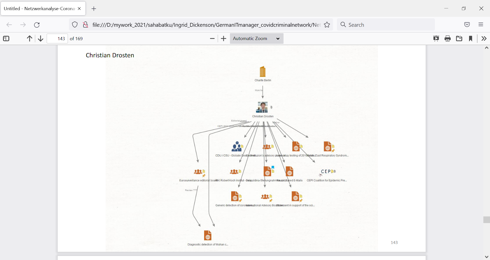The width and height of the screenshot is (490, 260).
Task: Click the vertical scrollbar thumb
Action: (x=487, y=220)
